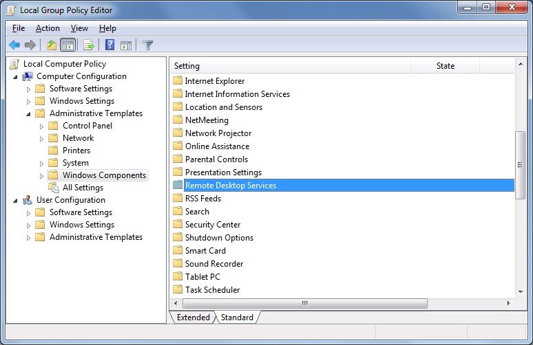Click the Forward arrow toolbar icon
The height and width of the screenshot is (345, 533).
click(x=30, y=45)
